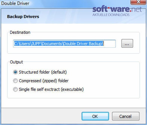The width and height of the screenshot is (147, 125).
Task: Click the Cancel button
Action: pyautogui.click(x=126, y=116)
